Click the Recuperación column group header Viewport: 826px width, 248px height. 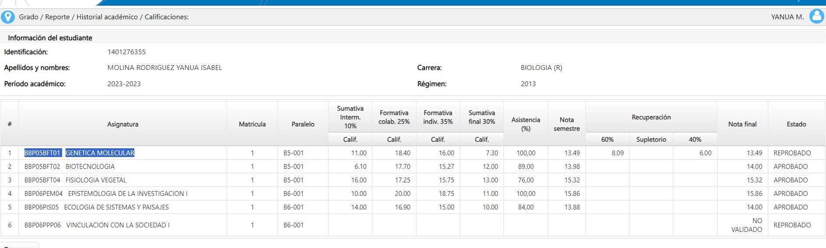pos(651,117)
